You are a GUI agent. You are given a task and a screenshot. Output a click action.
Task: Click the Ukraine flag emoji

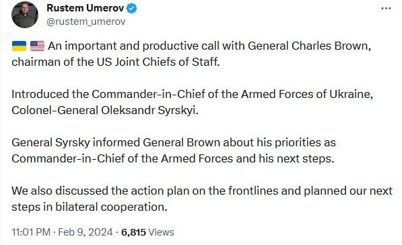tap(19, 46)
